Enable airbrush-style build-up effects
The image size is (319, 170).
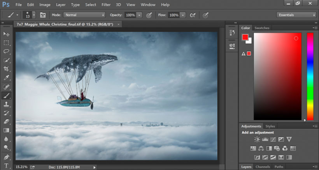(192, 15)
